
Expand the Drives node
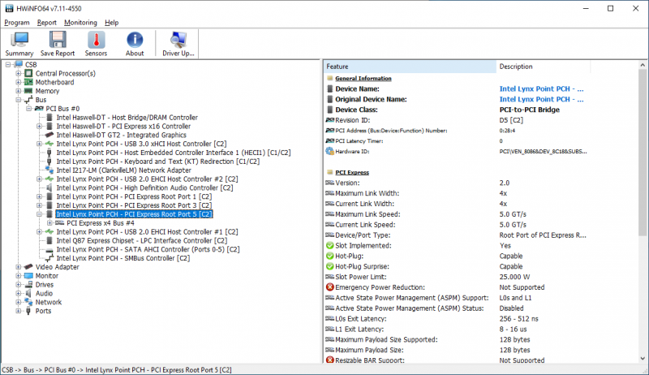click(18, 284)
